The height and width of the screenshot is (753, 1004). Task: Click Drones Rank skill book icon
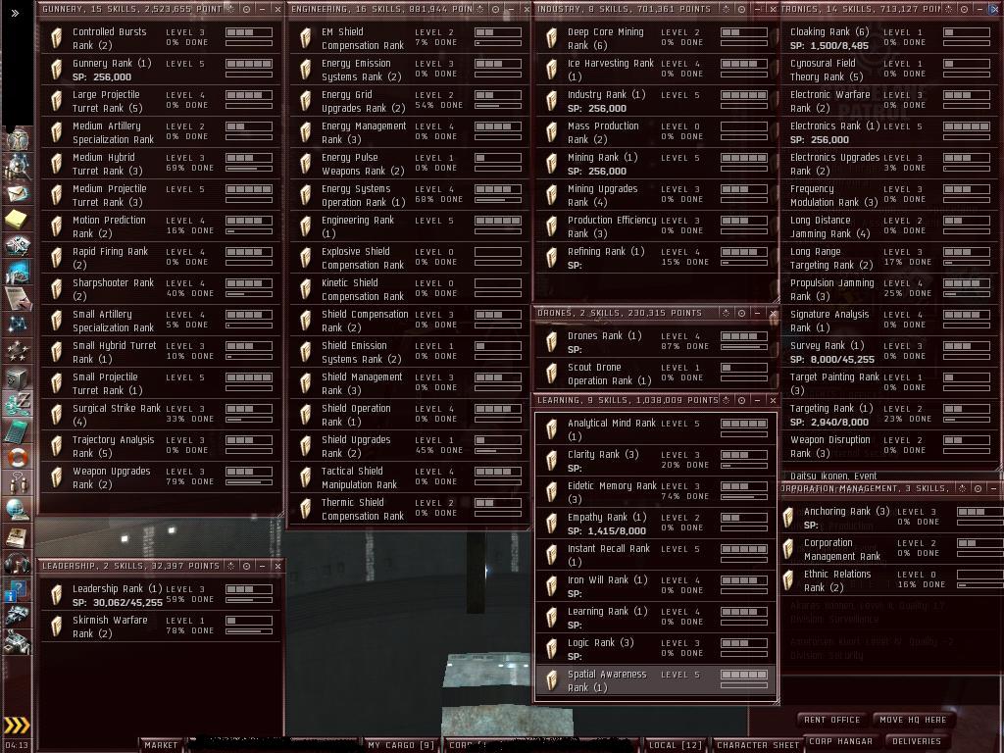551,342
